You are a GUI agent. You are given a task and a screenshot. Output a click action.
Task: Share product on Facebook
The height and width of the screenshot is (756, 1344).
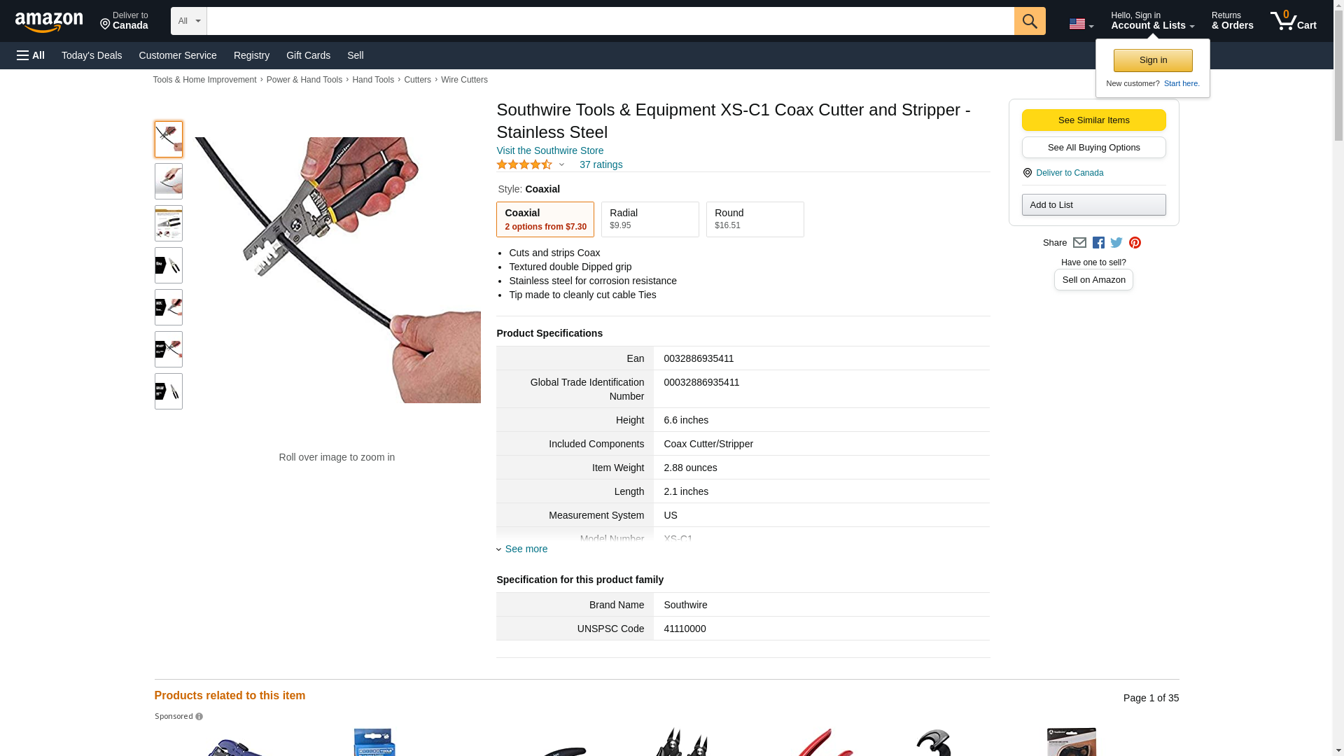[1098, 243]
